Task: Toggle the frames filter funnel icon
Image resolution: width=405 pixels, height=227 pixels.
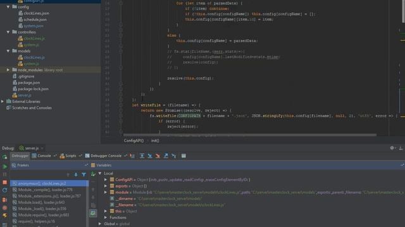Action: [x=84, y=175]
